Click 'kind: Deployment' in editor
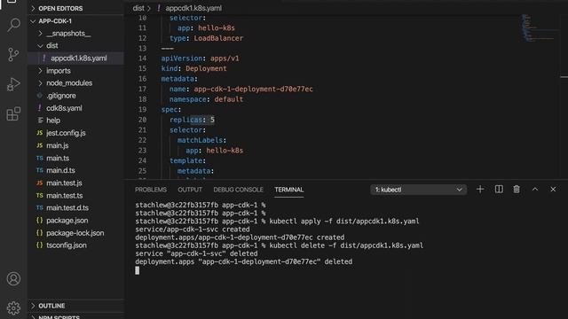Viewport: 568px width, 319px height. click(x=193, y=68)
